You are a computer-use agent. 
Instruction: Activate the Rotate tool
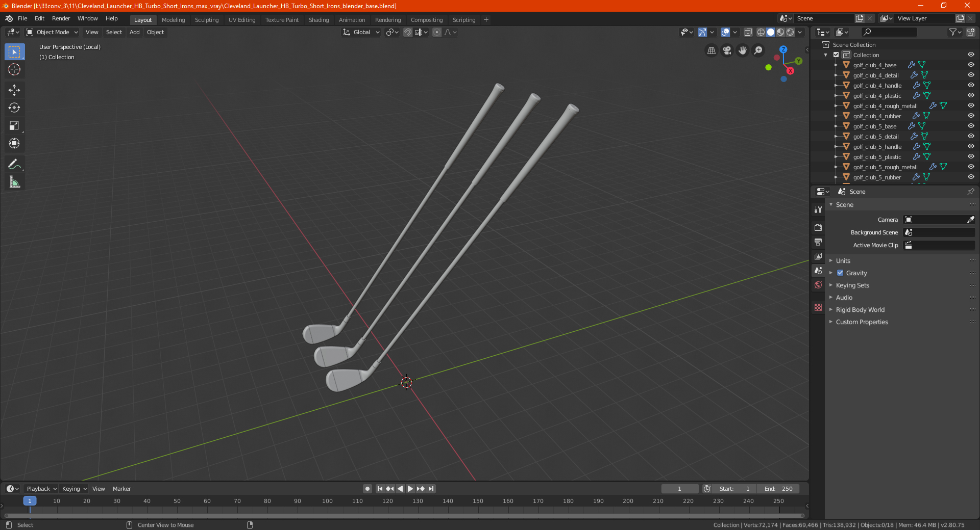coord(14,108)
